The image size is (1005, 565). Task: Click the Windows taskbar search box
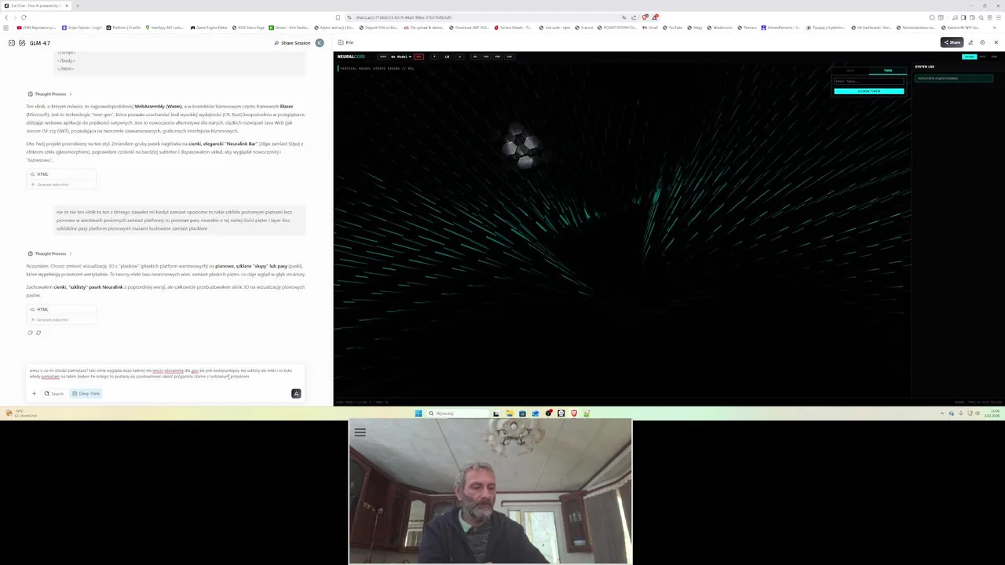click(457, 413)
